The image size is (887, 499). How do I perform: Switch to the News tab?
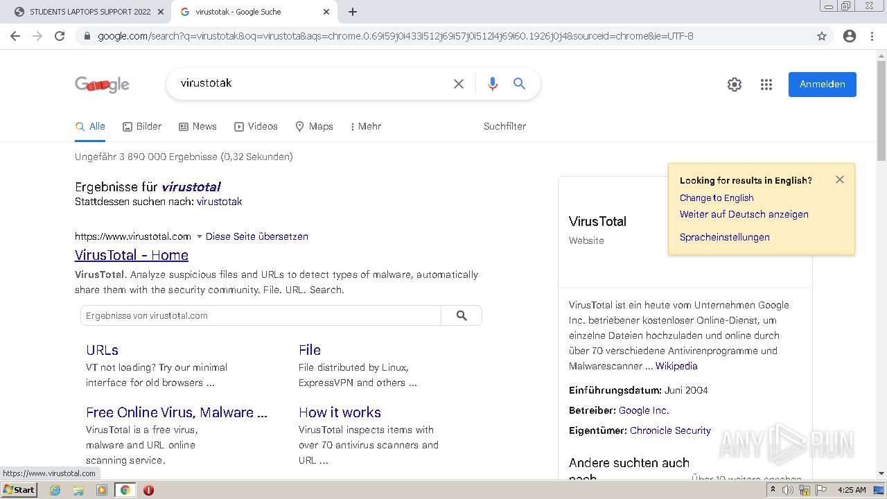pos(197,126)
